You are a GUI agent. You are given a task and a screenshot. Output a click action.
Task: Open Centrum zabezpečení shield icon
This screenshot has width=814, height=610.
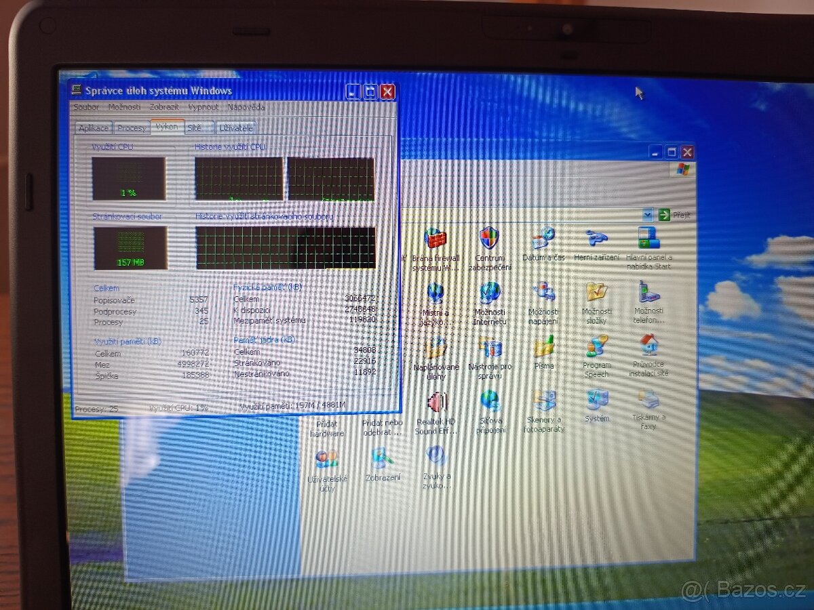(489, 239)
